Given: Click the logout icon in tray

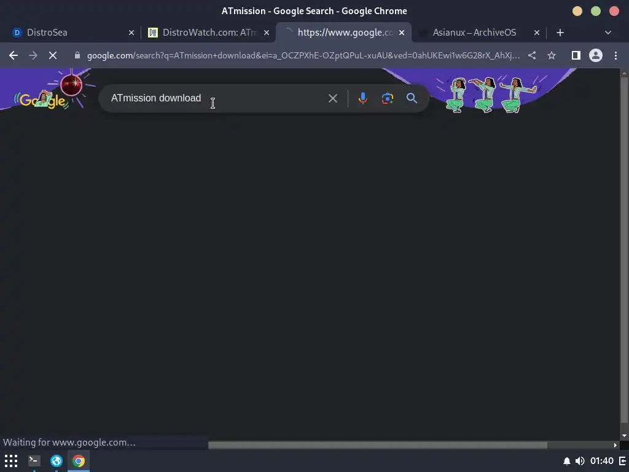Looking at the screenshot, I should [623, 461].
